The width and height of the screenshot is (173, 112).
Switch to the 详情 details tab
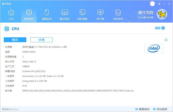pyautogui.click(x=41, y=40)
